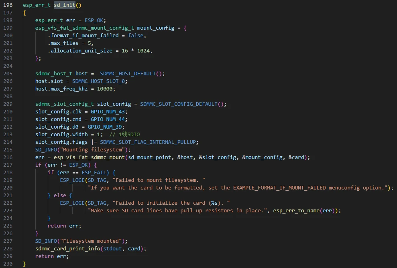Click the SDMMC_SLOT_CONFIG_DEFAULT macro
The width and height of the screenshot is (397, 268).
180,104
